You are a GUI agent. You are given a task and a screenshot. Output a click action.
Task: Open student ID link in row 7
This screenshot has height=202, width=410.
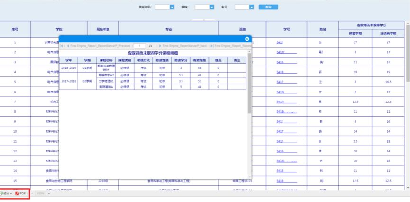tap(286, 102)
